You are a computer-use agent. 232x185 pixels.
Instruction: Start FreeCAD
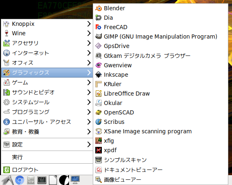tap(161, 27)
